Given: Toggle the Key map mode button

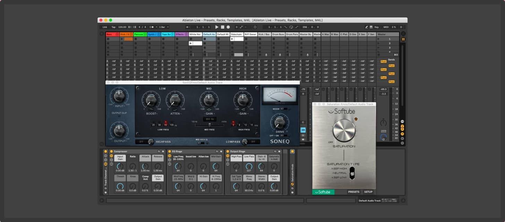Looking at the screenshot, I should pos(376,27).
